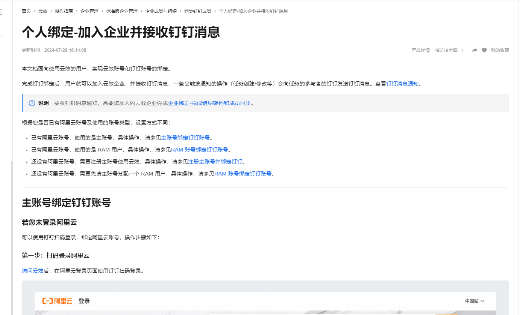Screen dimensions: 520x315
Task: Open 标准版企业管理 breadcrumb link
Action: 122,11
